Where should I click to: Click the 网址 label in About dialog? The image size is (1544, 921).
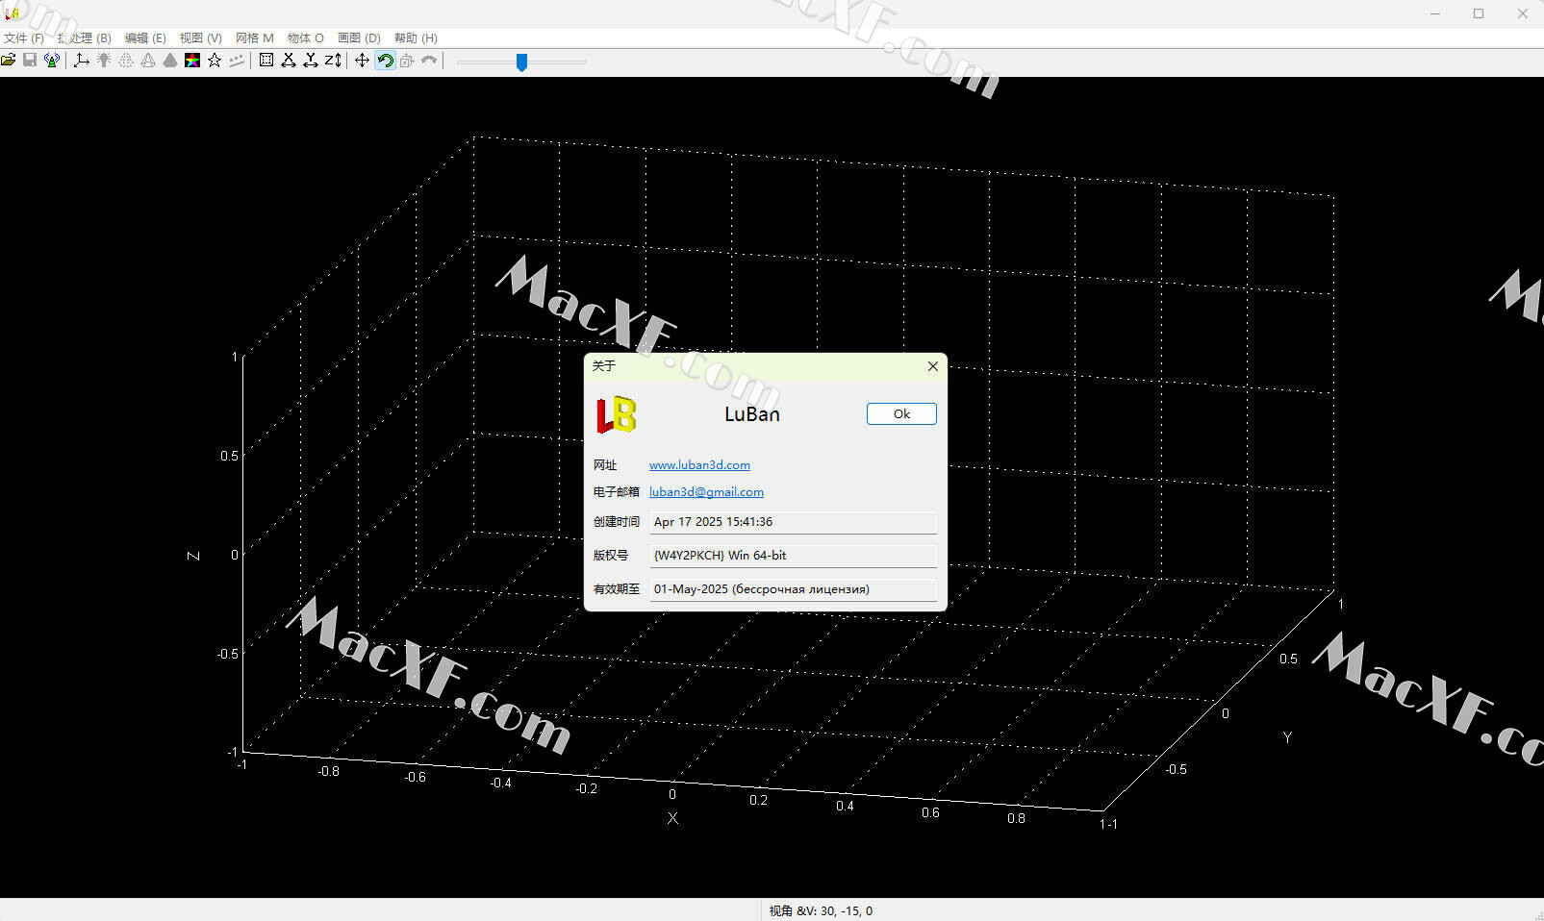(605, 465)
